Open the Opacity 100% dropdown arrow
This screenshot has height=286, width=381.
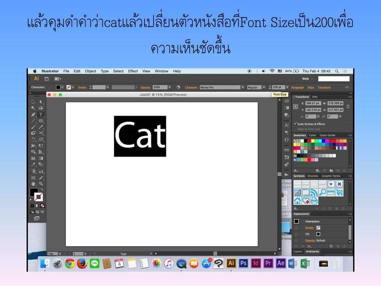tap(169, 87)
